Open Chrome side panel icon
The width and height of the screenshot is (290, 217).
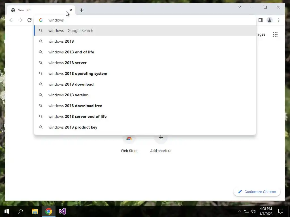261,20
